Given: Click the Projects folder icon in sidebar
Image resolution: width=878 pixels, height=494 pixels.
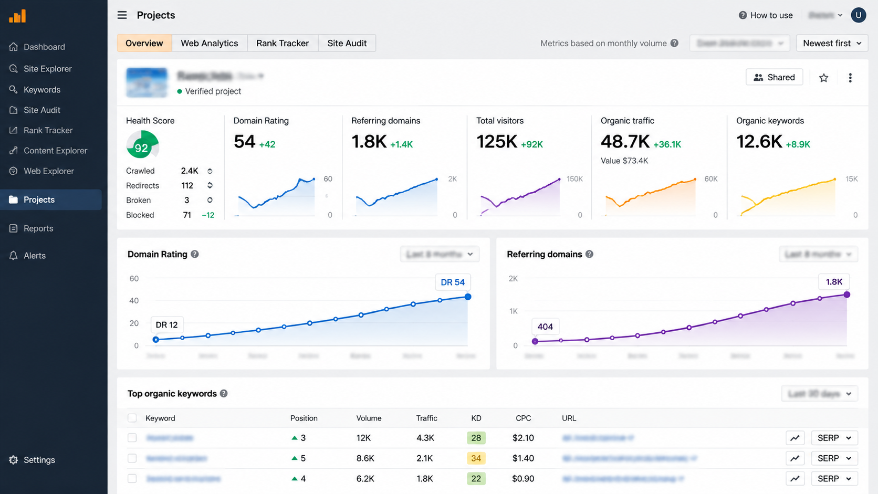Looking at the screenshot, I should 14,199.
